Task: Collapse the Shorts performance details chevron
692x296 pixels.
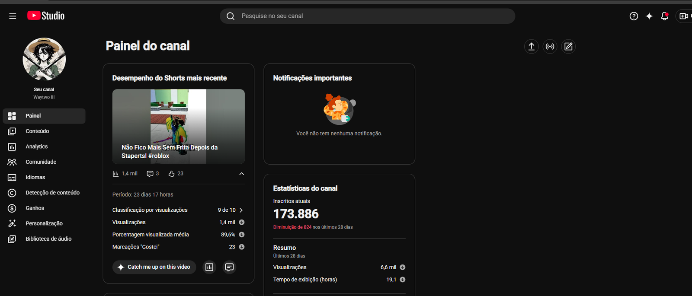Action: click(242, 174)
